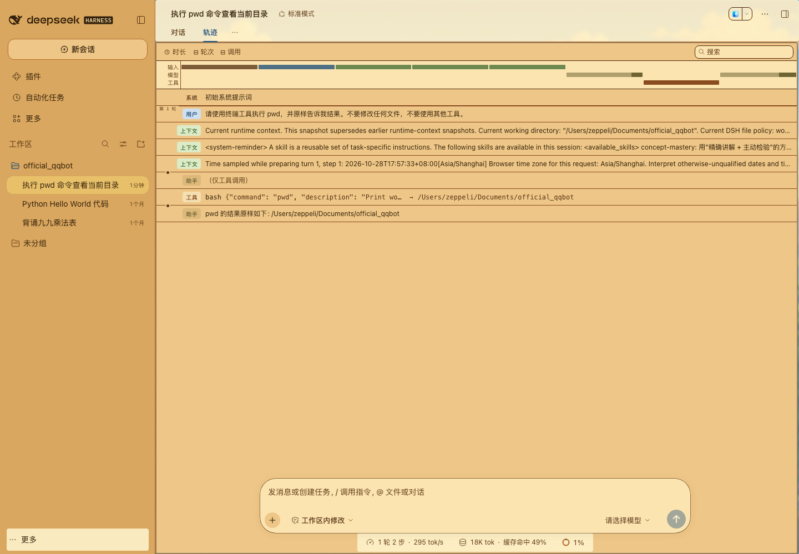Select the bash pwd tool call row

point(477,197)
